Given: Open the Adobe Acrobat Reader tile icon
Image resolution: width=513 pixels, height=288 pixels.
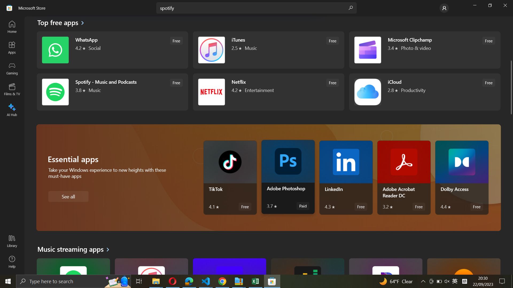Looking at the screenshot, I should 404,162.
